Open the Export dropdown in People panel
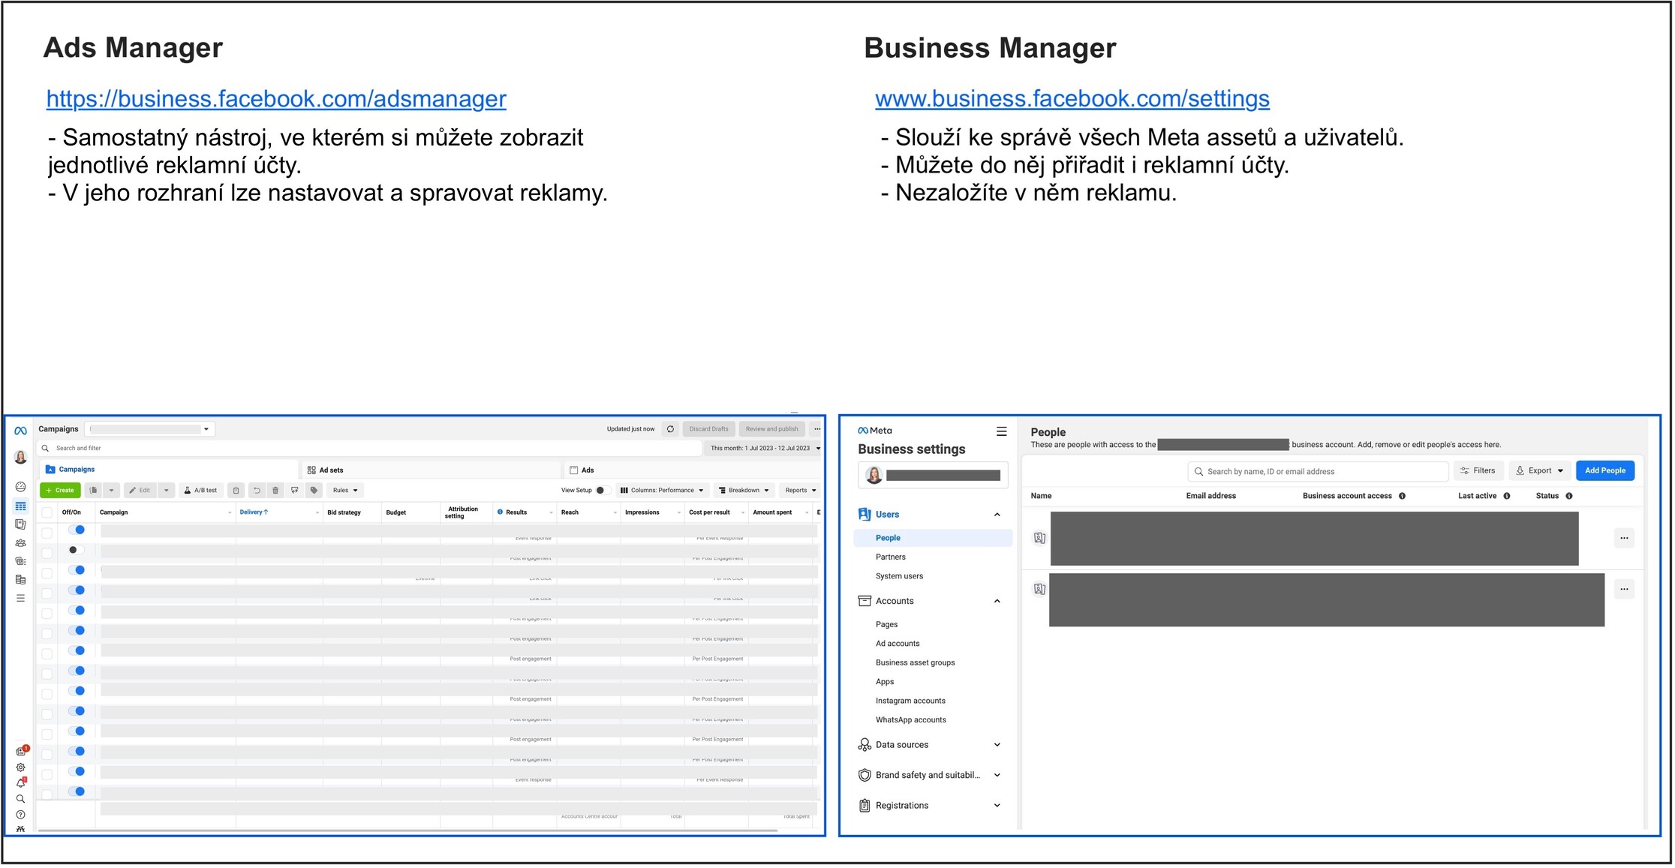 pyautogui.click(x=1540, y=471)
